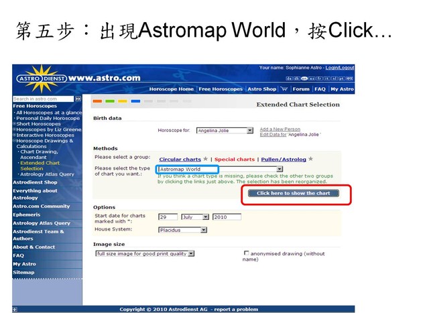Image resolution: width=429 pixels, height=313 pixels.
Task: Click the Astrodienst sun logo
Action: point(42,78)
